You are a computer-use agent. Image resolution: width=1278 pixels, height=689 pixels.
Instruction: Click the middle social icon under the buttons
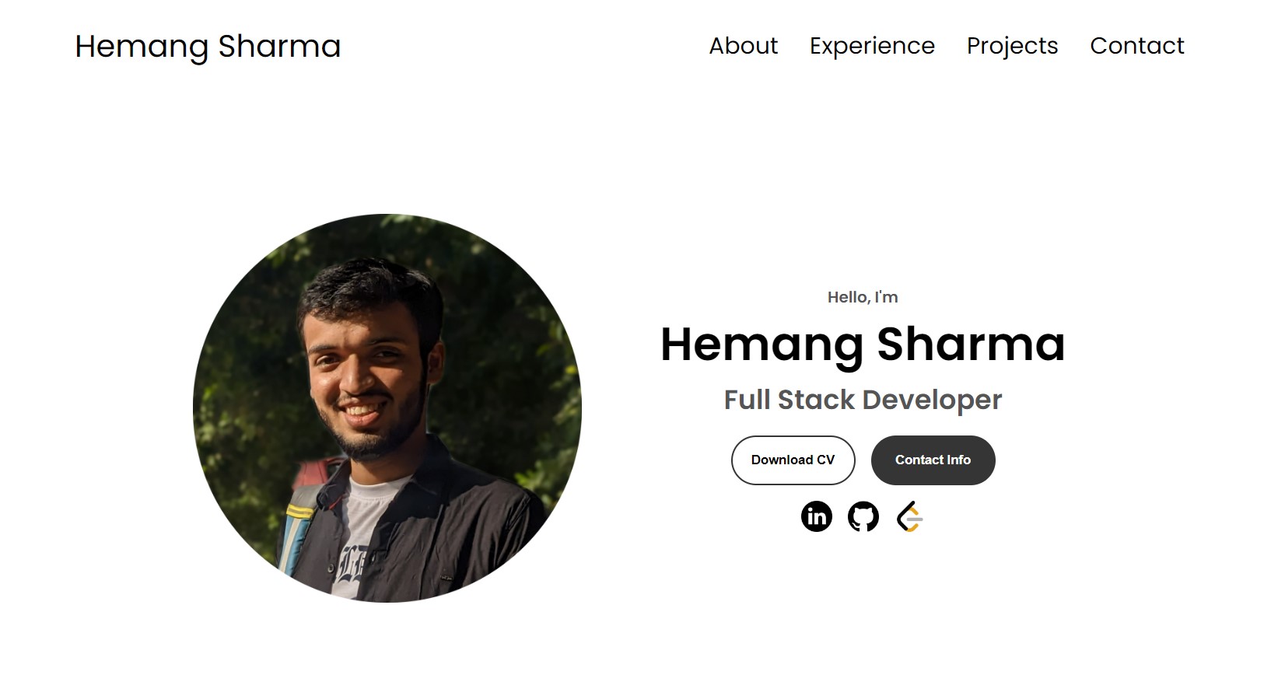click(x=863, y=516)
